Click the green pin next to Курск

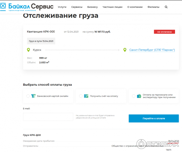[29, 50]
